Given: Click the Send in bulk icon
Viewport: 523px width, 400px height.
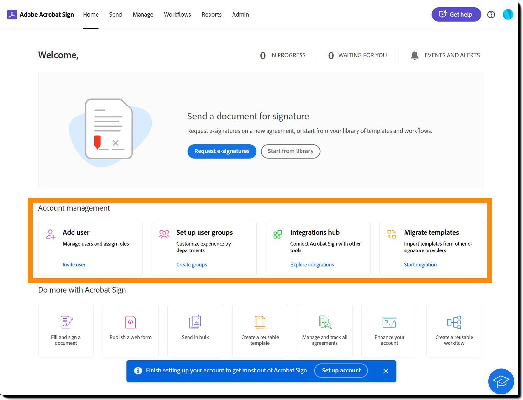Looking at the screenshot, I should coord(195,322).
